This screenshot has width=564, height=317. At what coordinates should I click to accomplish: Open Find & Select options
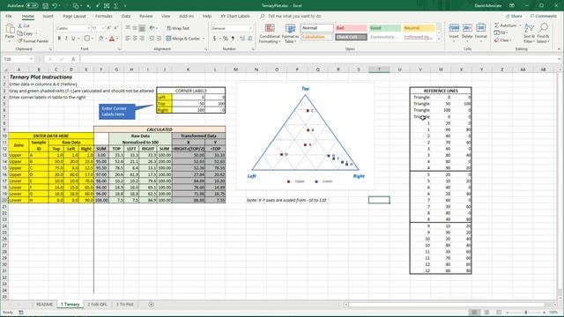(x=543, y=33)
